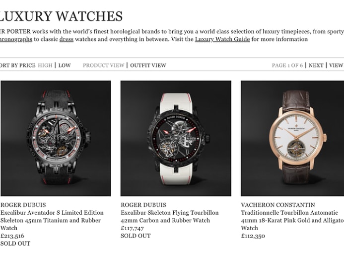
Task: Open Excalibur Skeleton Flying Tourbillon title
Action: (x=170, y=216)
